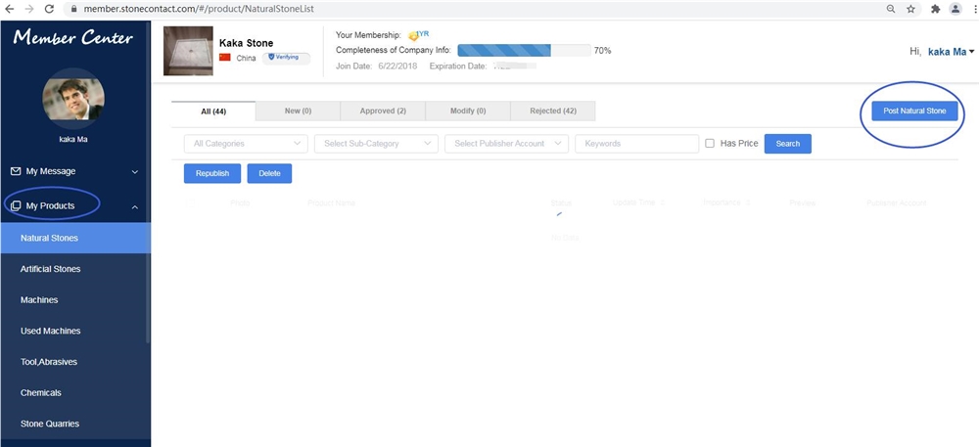Open Artificial Stones in sidebar
The image size is (979, 447).
click(75, 269)
